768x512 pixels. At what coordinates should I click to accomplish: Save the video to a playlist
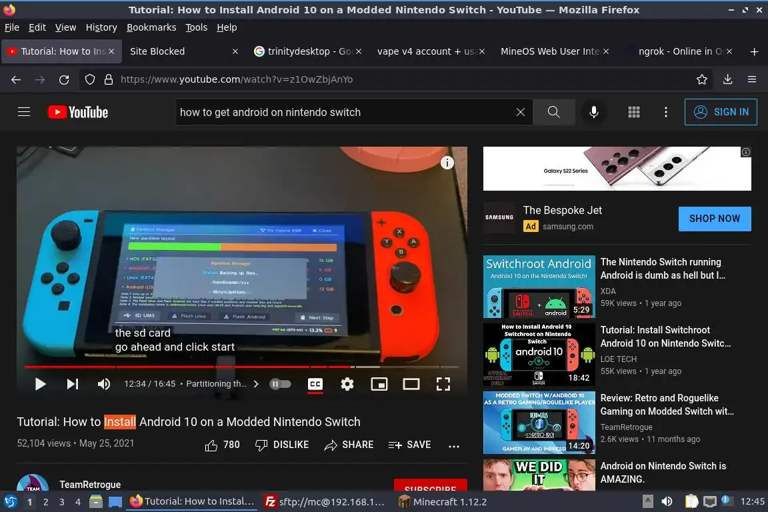[409, 445]
